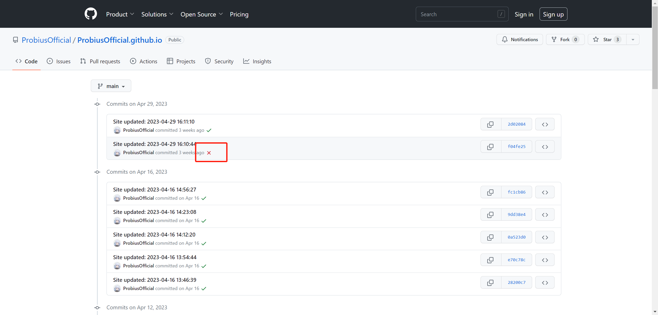This screenshot has width=658, height=315.
Task: Fork this repository
Action: click(x=565, y=40)
